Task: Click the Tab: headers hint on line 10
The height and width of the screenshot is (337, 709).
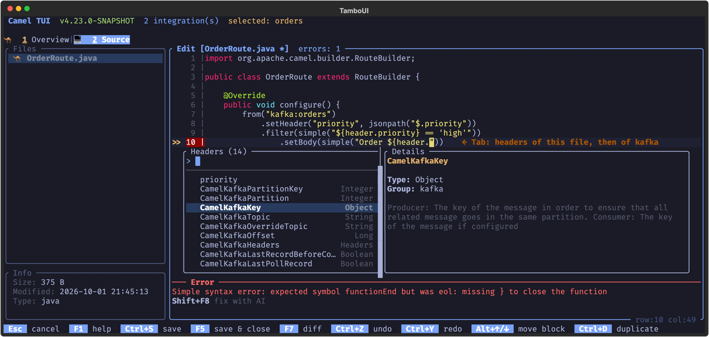Action: pos(560,142)
